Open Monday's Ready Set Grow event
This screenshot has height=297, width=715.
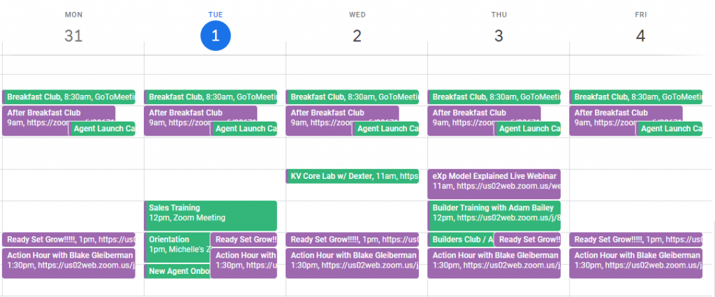(x=68, y=240)
